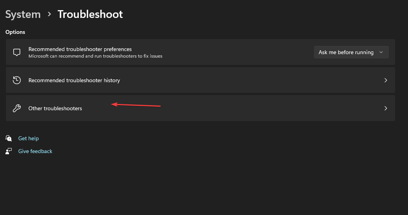The width and height of the screenshot is (408, 215).
Task: Click the clock history icon
Action: click(17, 80)
